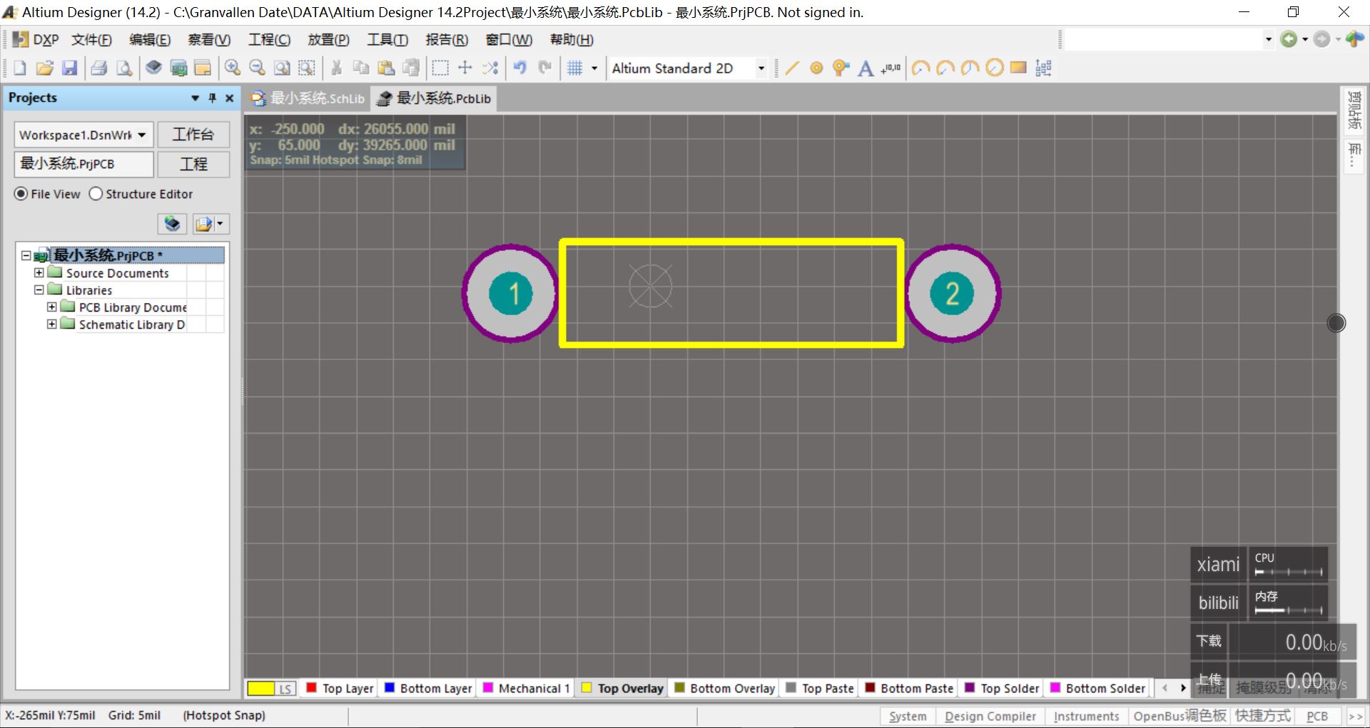Open the System panel button
This screenshot has height=728, width=1370.
point(908,716)
